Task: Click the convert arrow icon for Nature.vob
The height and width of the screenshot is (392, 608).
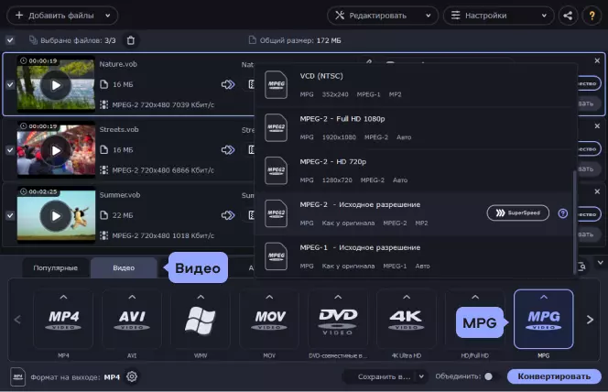Action: pos(228,84)
